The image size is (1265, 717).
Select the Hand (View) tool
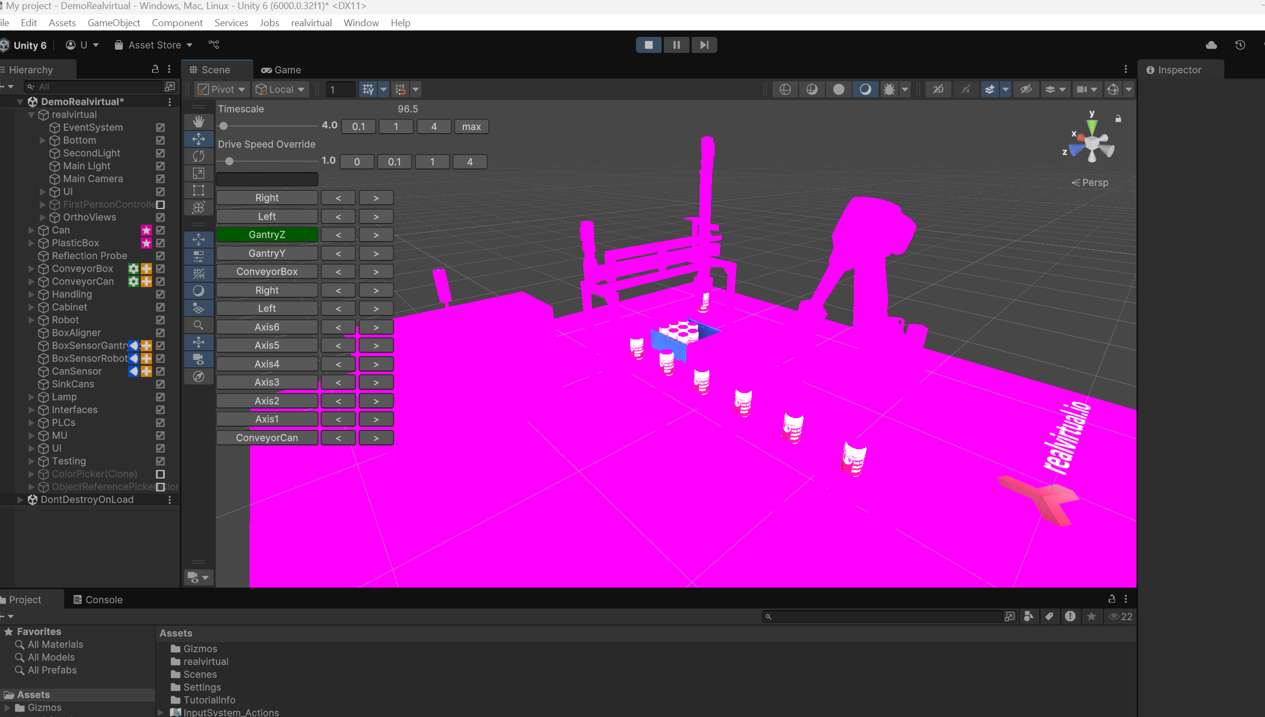pyautogui.click(x=199, y=121)
